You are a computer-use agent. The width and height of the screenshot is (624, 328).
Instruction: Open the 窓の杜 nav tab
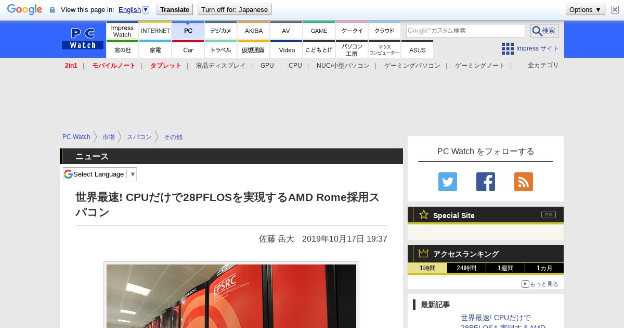pos(122,49)
